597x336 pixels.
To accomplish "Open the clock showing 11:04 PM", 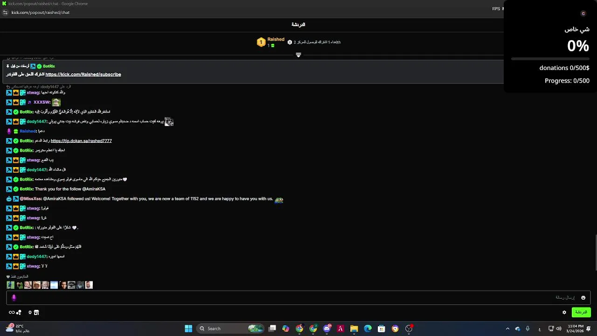I will tap(575, 329).
